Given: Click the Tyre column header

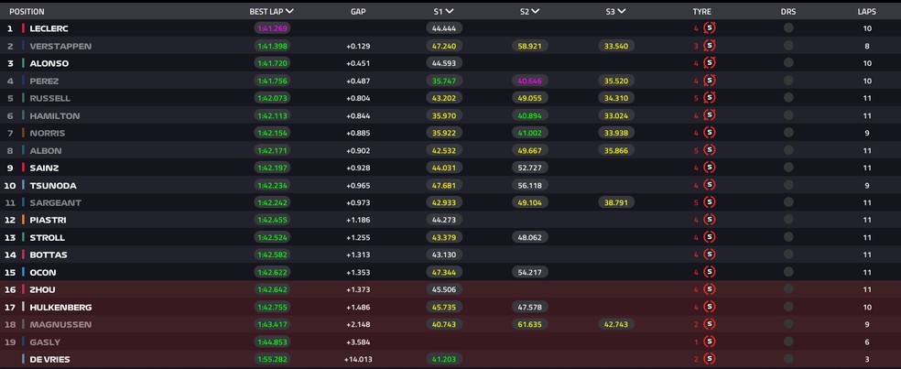Looking at the screenshot, I should [x=701, y=12].
